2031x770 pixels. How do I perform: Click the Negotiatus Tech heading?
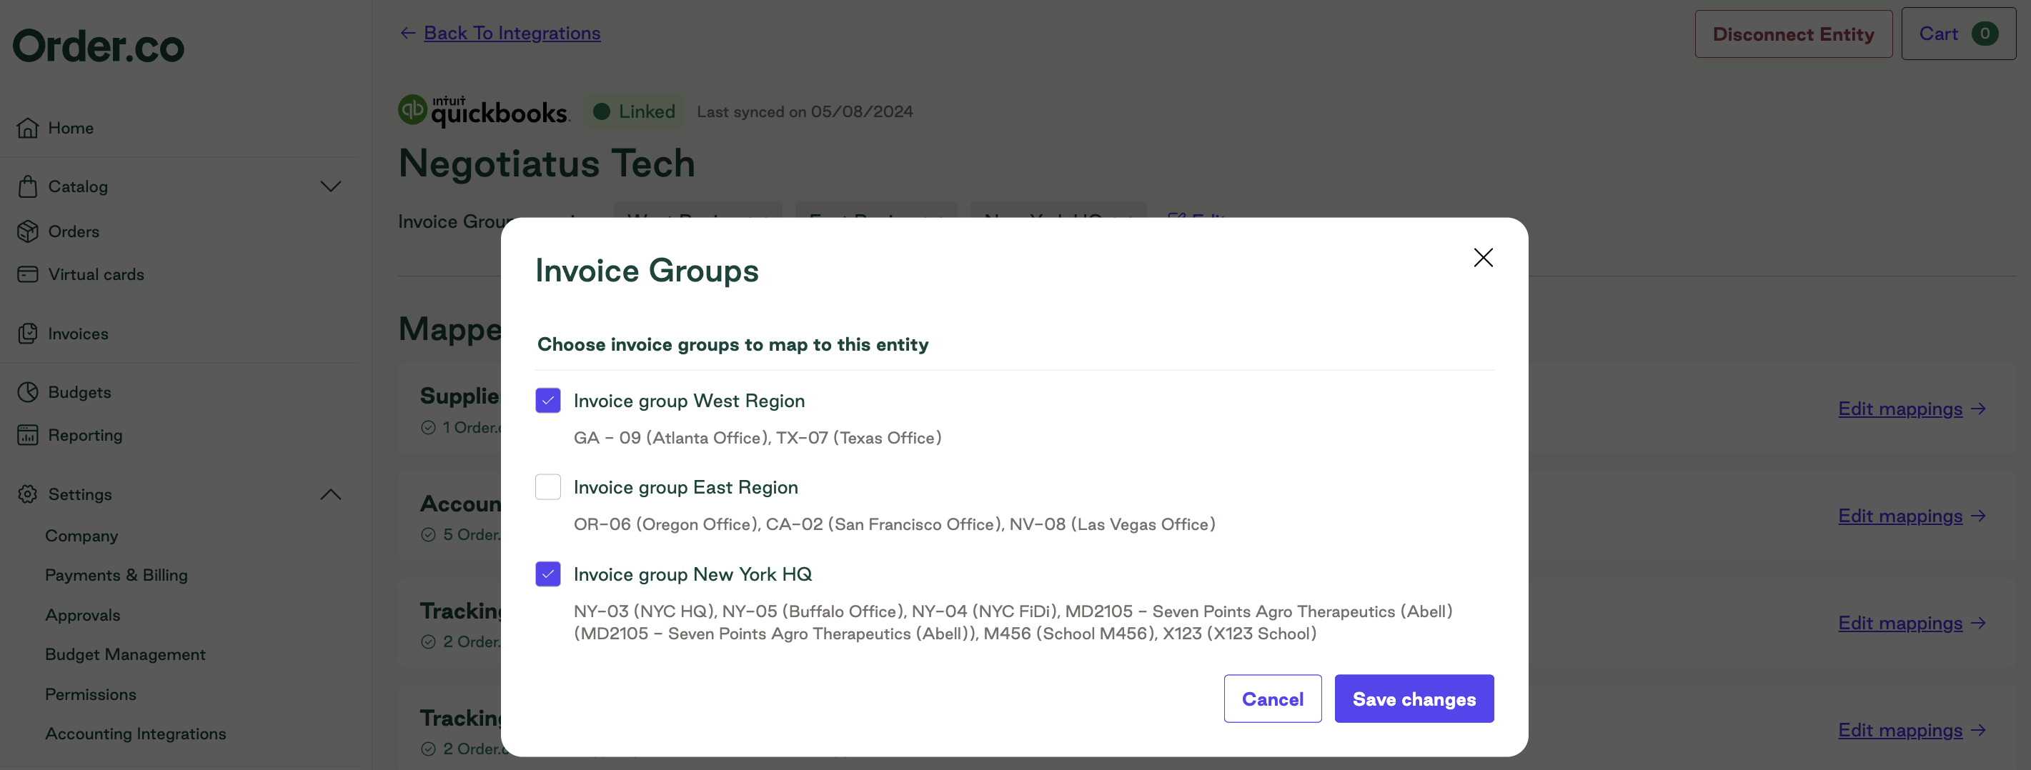click(547, 163)
